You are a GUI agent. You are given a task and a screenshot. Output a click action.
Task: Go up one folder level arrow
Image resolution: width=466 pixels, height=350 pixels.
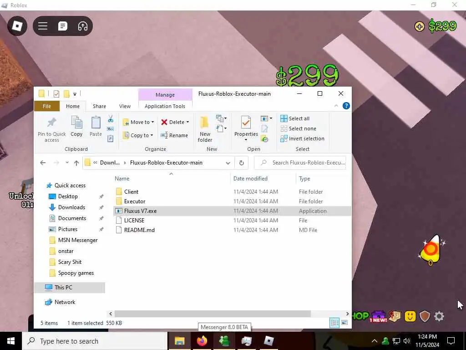(x=76, y=163)
